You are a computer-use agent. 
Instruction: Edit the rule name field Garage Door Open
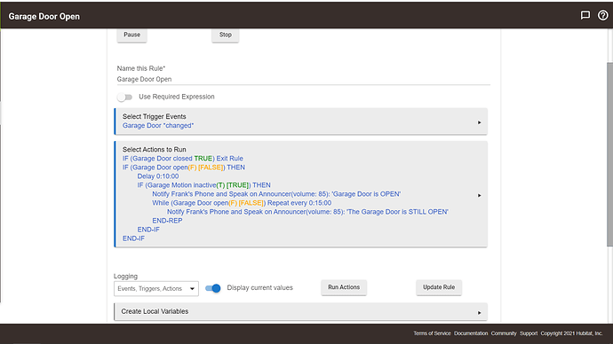pyautogui.click(x=303, y=79)
